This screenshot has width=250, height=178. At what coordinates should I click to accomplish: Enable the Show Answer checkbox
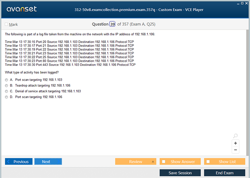(x=164, y=162)
